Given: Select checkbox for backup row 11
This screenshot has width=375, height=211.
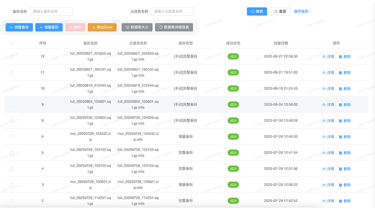Looking at the screenshot, I should [x=11, y=72].
